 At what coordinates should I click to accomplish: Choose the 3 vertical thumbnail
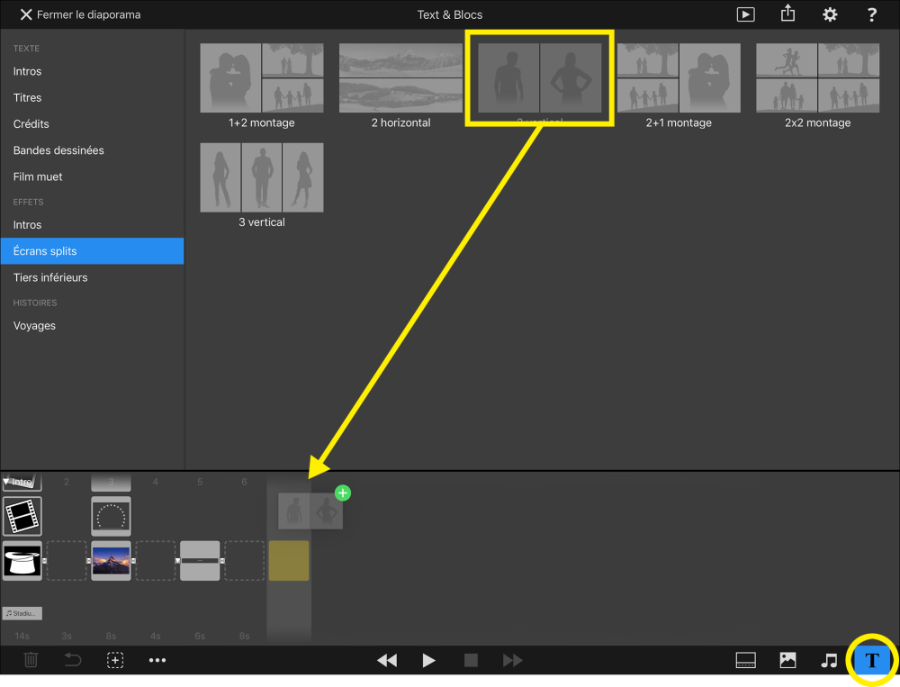[x=262, y=177]
